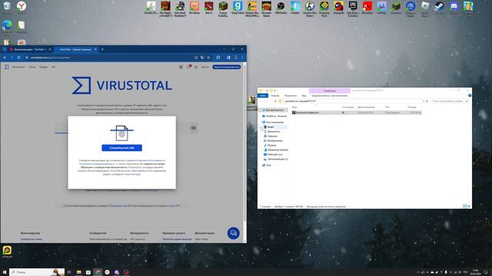Click the browser back arrow
The height and width of the screenshot is (276, 492).
pos(5,58)
